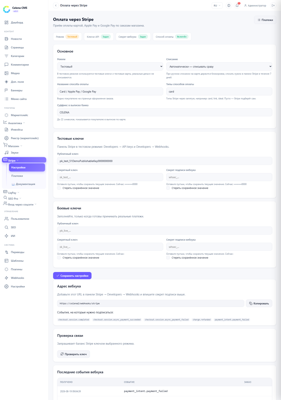Select Настройки under the Stripe submenu
Viewport: 281px width, 400px height.
27,167
